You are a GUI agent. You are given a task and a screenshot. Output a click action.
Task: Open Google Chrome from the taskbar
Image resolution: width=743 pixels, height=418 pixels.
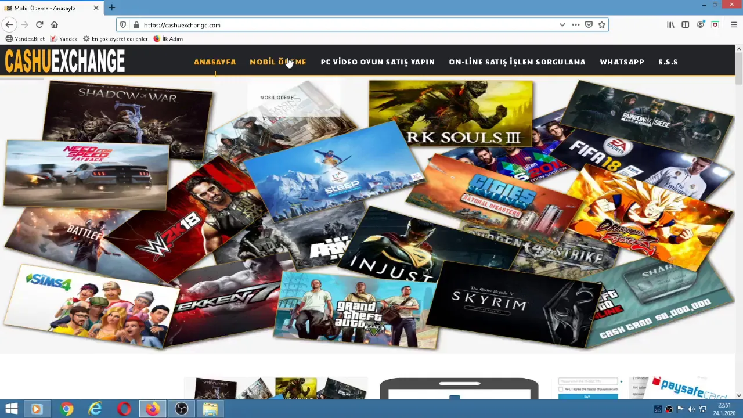click(66, 409)
